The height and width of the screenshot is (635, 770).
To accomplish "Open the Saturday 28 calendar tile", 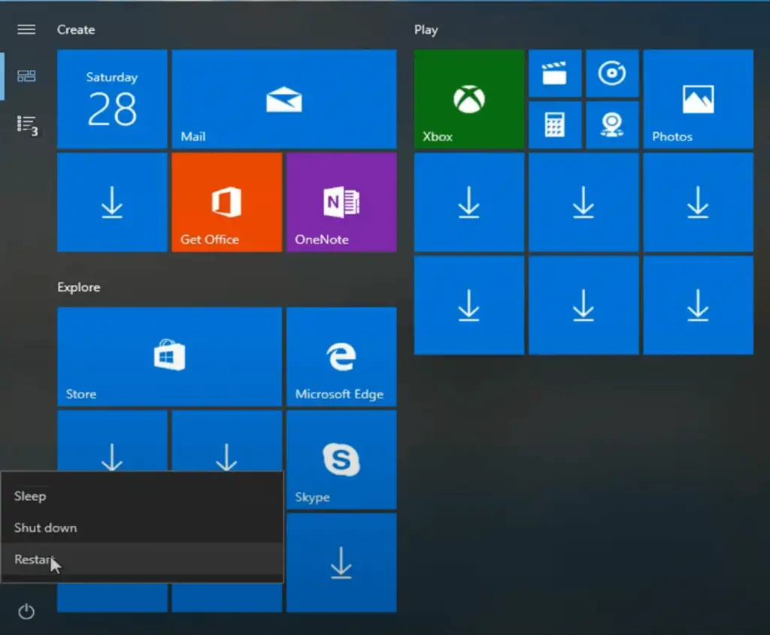I will [x=112, y=98].
